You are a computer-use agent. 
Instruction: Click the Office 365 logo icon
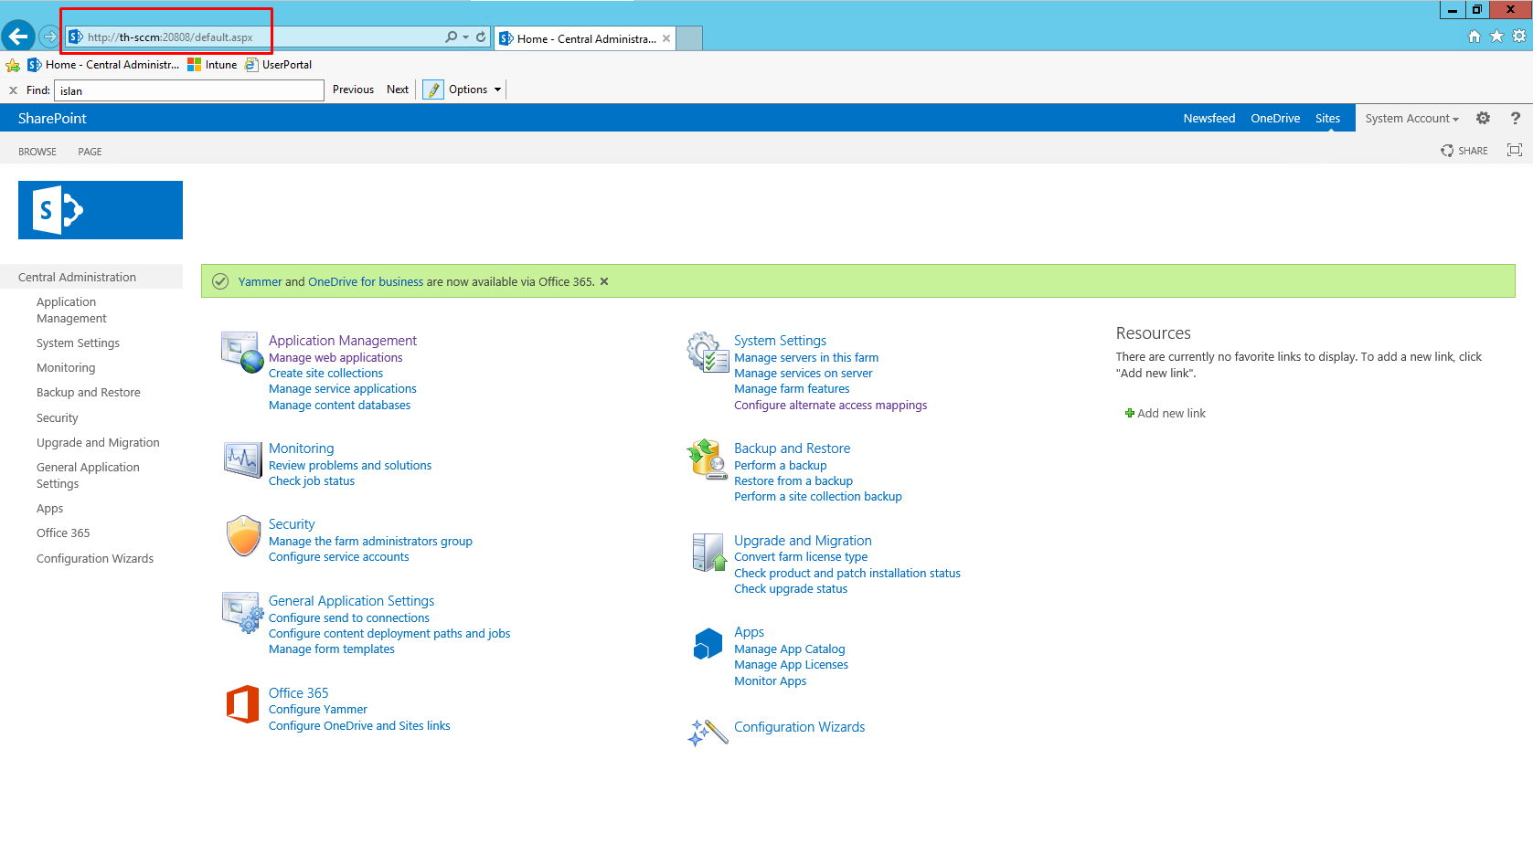(242, 704)
